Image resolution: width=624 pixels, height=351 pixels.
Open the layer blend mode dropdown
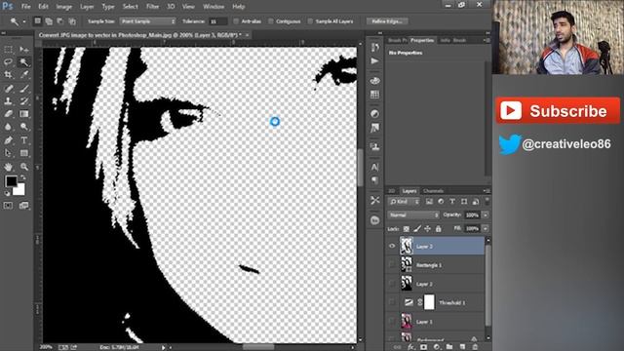click(x=413, y=214)
